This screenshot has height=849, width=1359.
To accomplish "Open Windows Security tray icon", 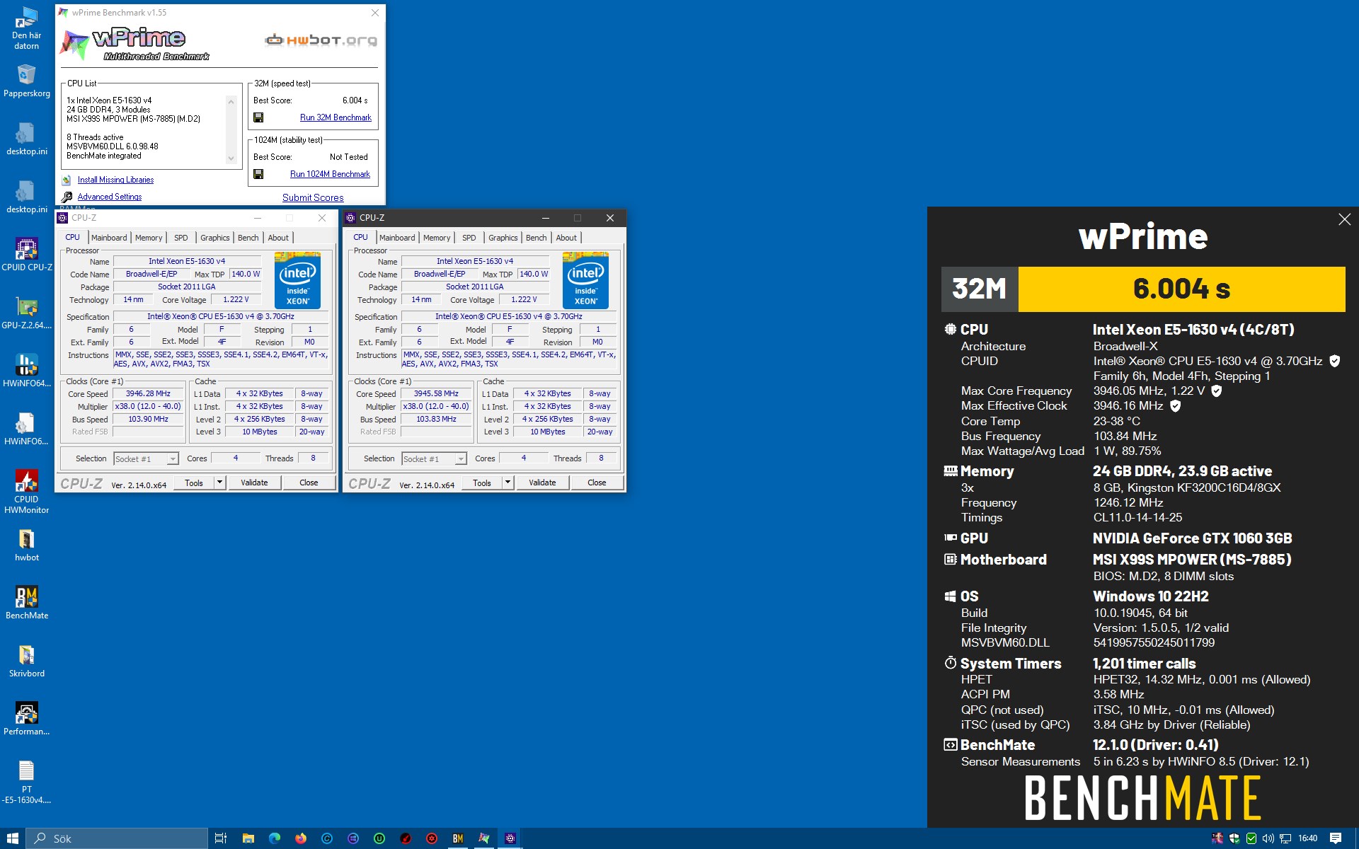I will 1234,838.
